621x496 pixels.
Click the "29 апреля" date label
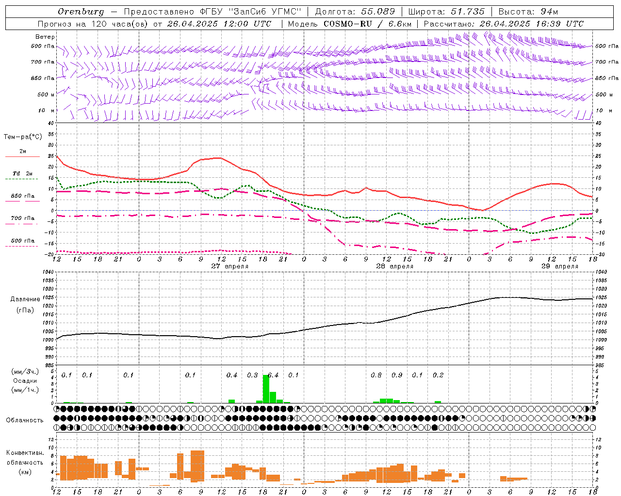coord(560,266)
